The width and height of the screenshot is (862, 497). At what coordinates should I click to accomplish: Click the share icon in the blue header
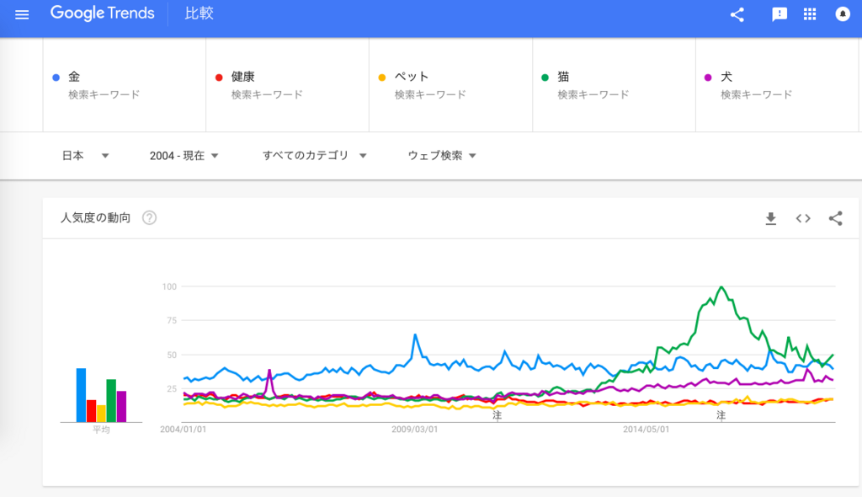(x=737, y=14)
